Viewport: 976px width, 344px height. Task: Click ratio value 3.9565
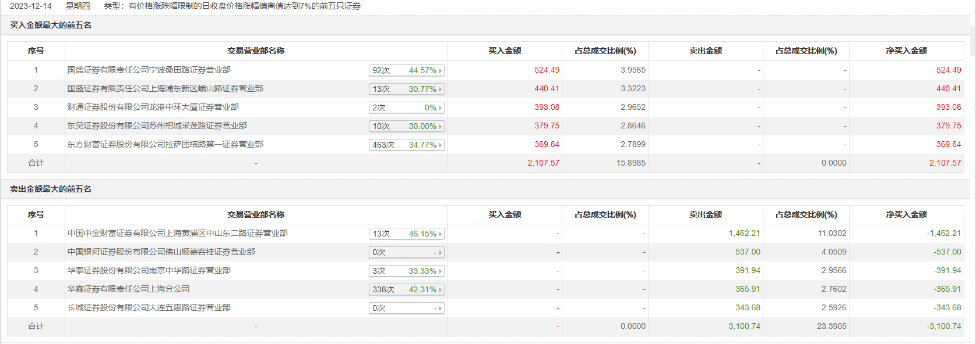[x=633, y=70]
